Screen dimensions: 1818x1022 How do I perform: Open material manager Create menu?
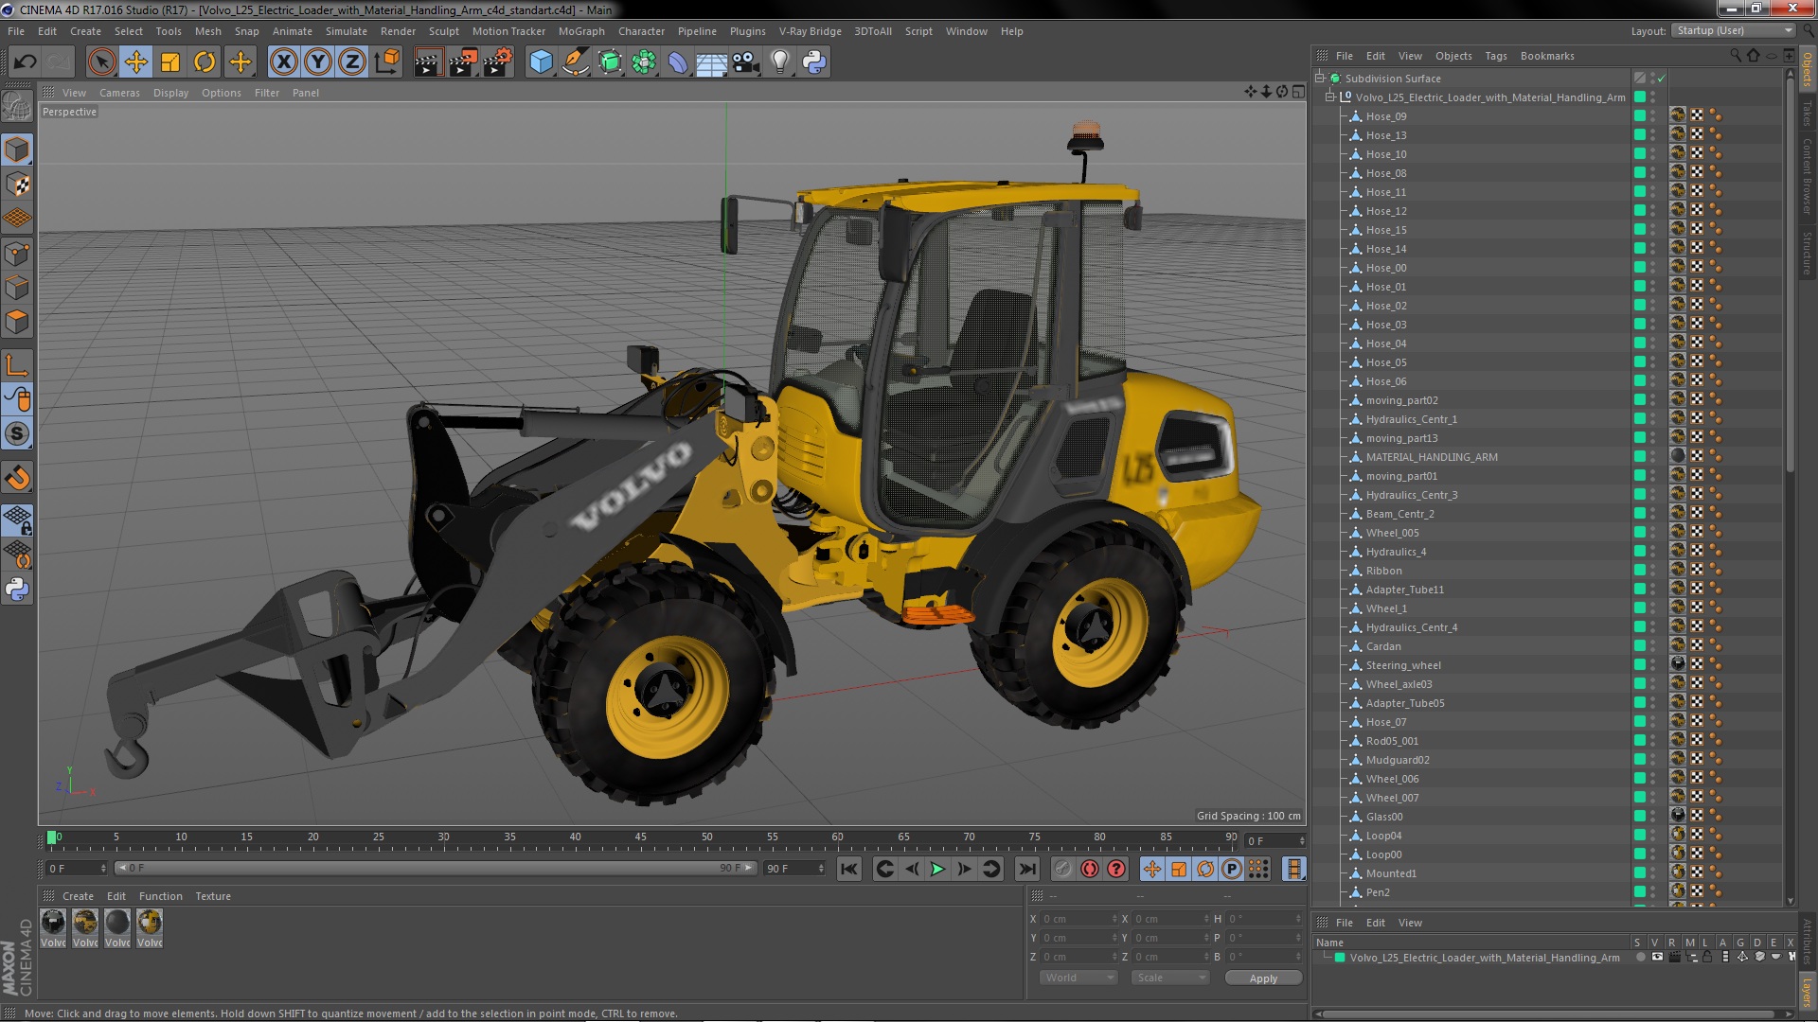78,896
